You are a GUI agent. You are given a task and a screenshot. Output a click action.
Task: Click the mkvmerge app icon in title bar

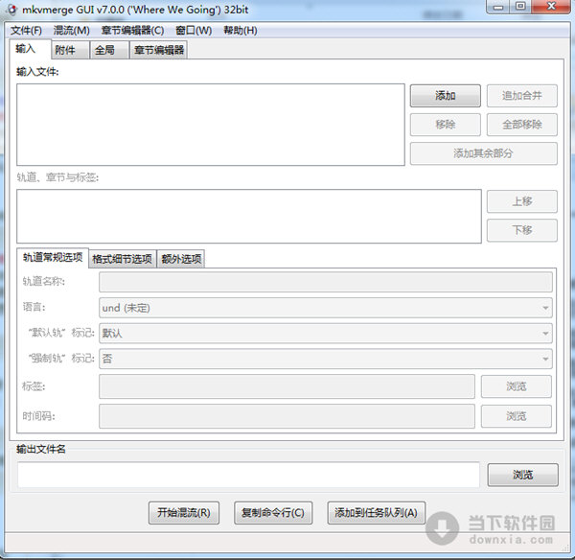11,10
